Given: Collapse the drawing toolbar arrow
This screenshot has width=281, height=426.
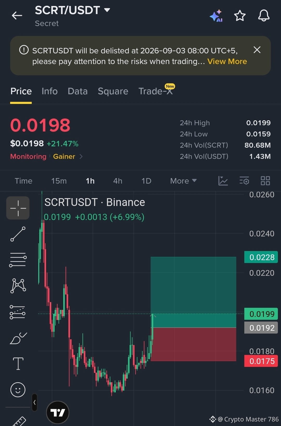Looking at the screenshot, I should [x=35, y=403].
